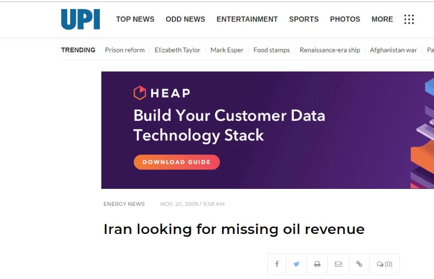Open trending topic Prison reform
Screen dimensions: 434x279
click(x=125, y=50)
